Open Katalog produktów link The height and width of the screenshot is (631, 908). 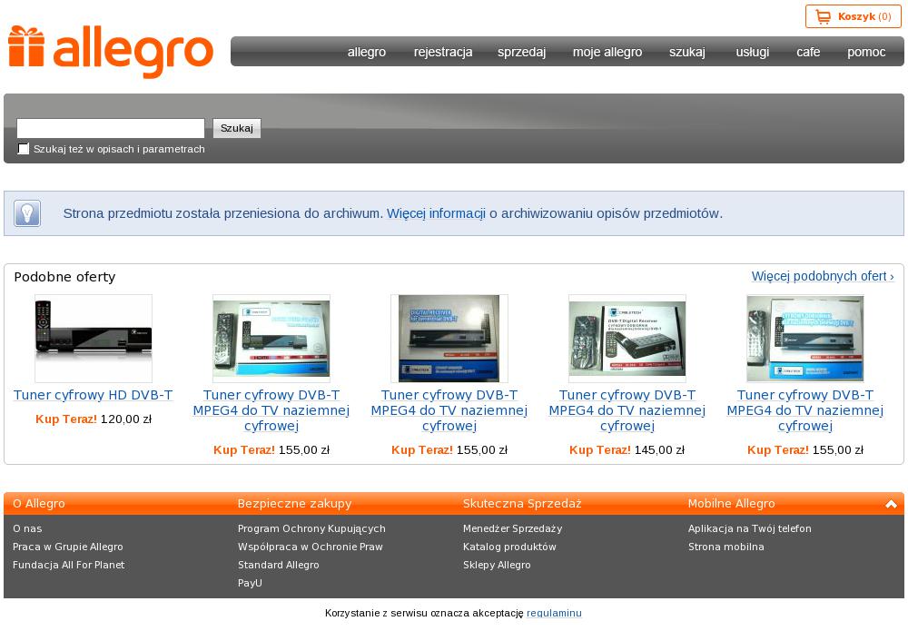[509, 547]
